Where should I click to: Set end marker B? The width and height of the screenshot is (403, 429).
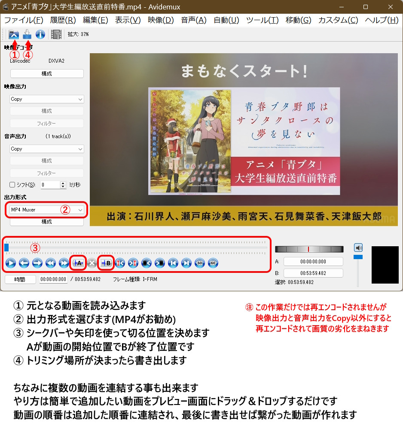coord(106,263)
